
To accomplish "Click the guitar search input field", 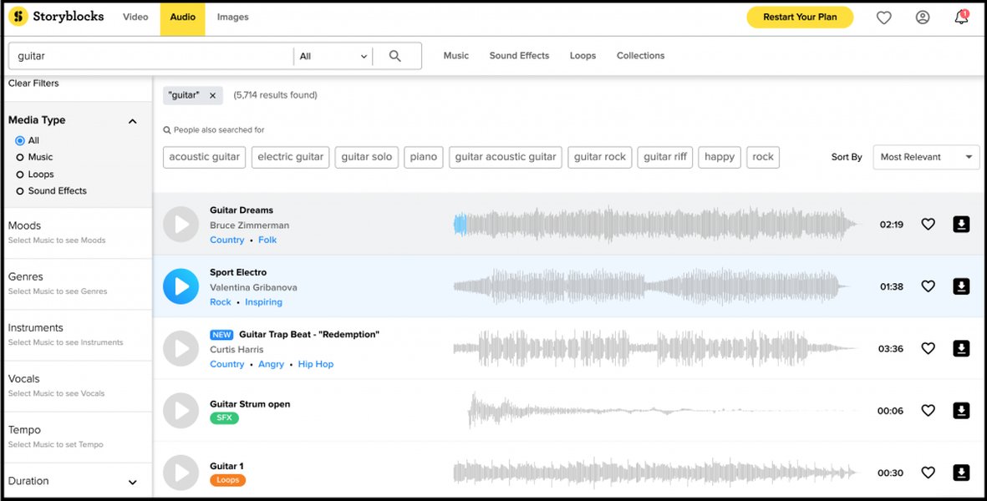I will coord(150,56).
